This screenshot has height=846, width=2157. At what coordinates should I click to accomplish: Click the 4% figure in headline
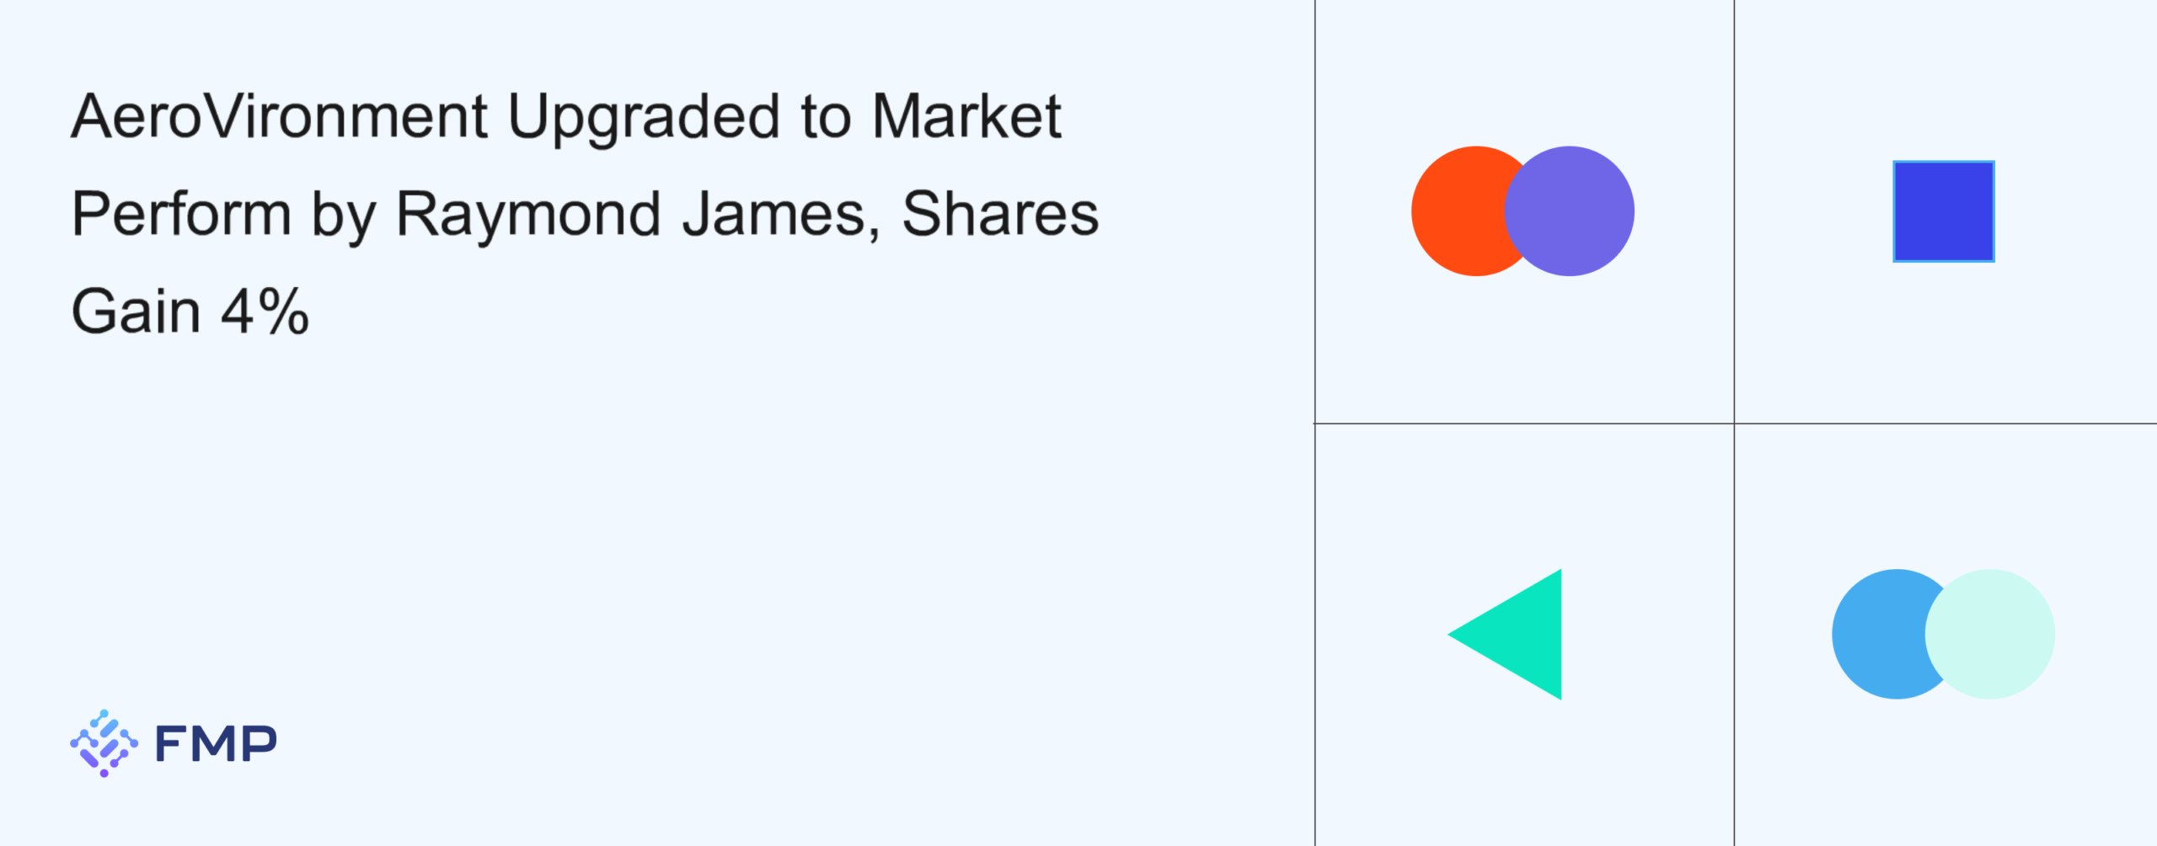(x=265, y=311)
